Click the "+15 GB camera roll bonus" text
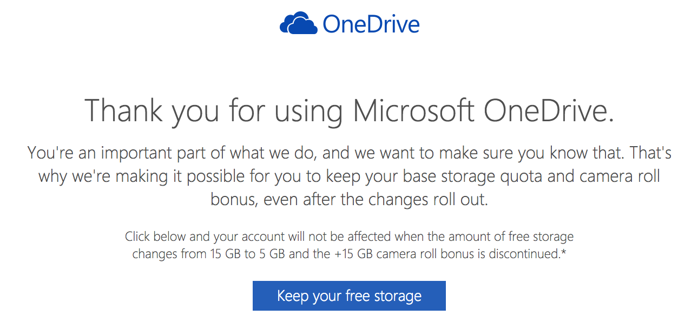This screenshot has width=691, height=315. pos(399,254)
